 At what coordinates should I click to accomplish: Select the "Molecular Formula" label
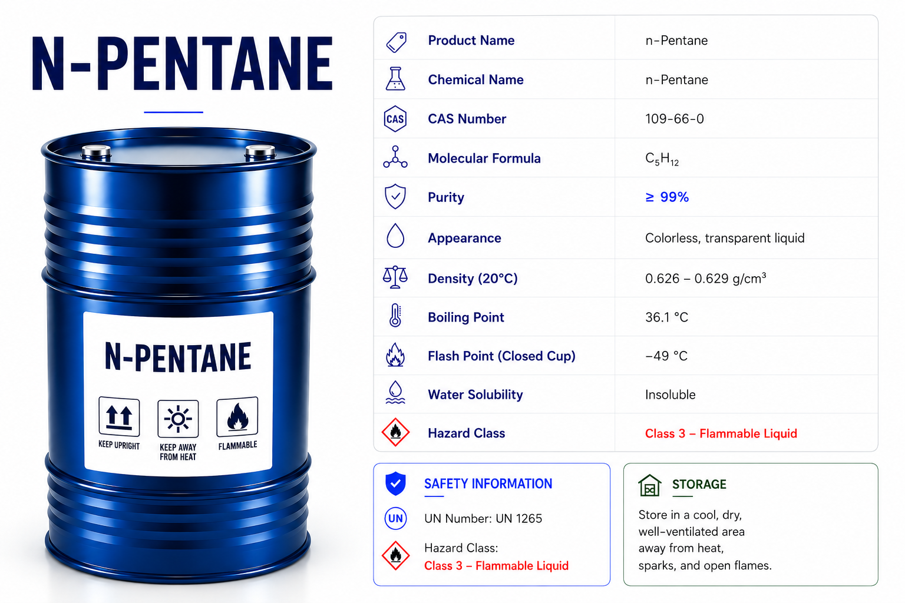pos(484,158)
